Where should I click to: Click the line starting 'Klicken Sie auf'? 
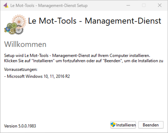point(83,61)
